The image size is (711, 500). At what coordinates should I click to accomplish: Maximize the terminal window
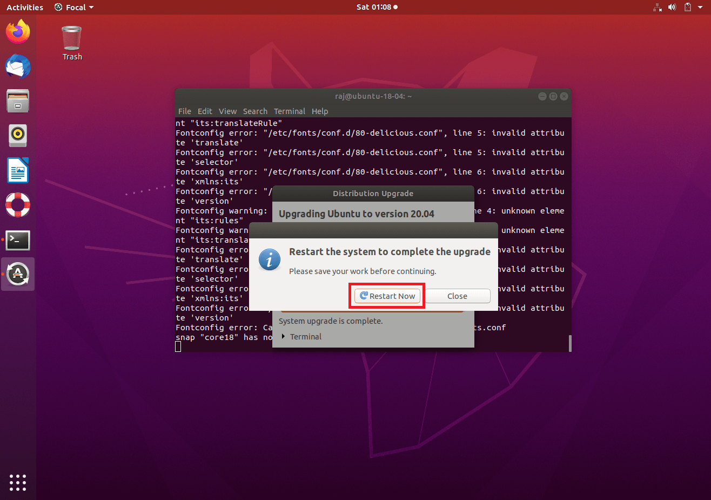click(x=553, y=96)
